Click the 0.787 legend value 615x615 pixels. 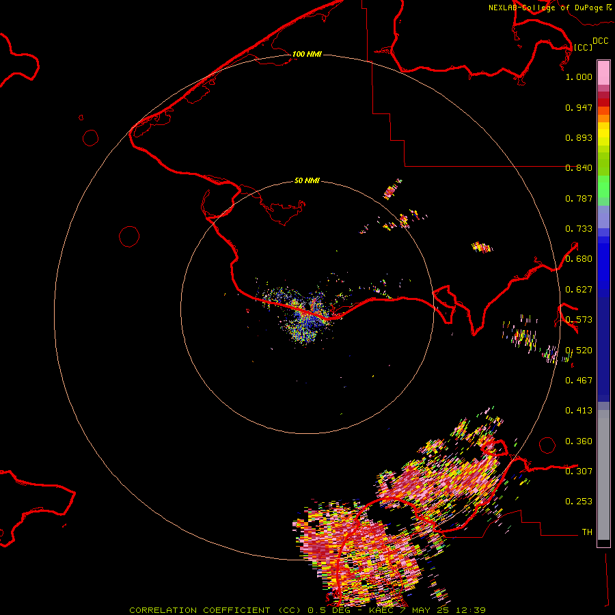click(x=579, y=198)
